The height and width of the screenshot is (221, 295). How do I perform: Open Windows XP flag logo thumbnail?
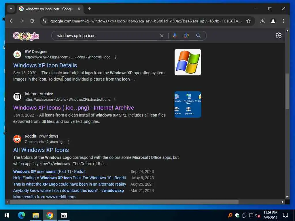(x=188, y=62)
